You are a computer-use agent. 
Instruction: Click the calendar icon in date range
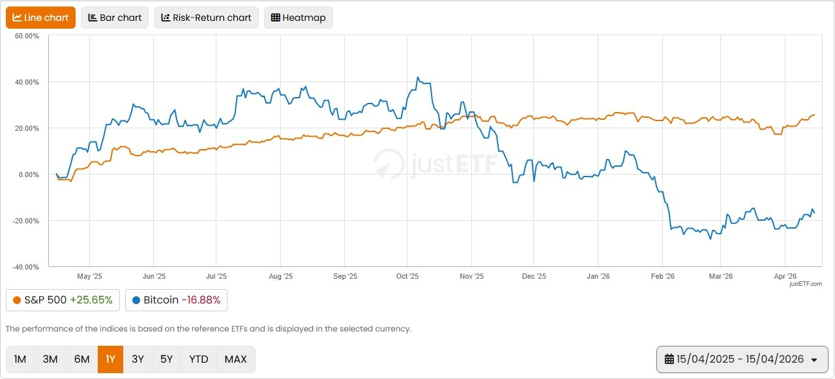[x=669, y=359]
